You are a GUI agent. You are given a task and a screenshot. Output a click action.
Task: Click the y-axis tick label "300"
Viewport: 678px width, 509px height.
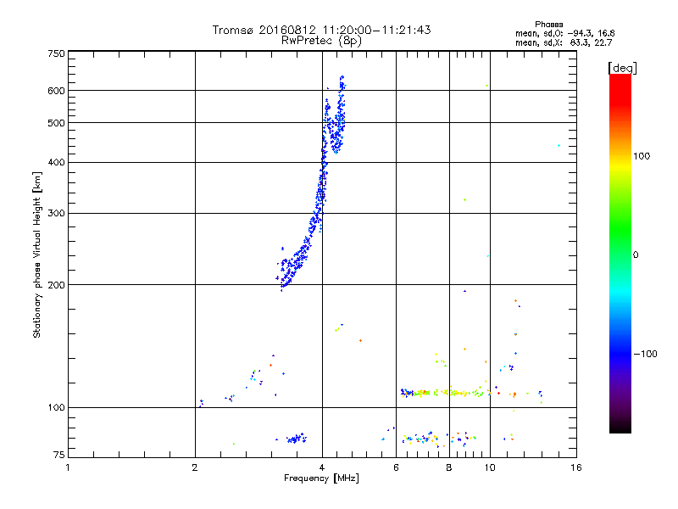coord(56,214)
